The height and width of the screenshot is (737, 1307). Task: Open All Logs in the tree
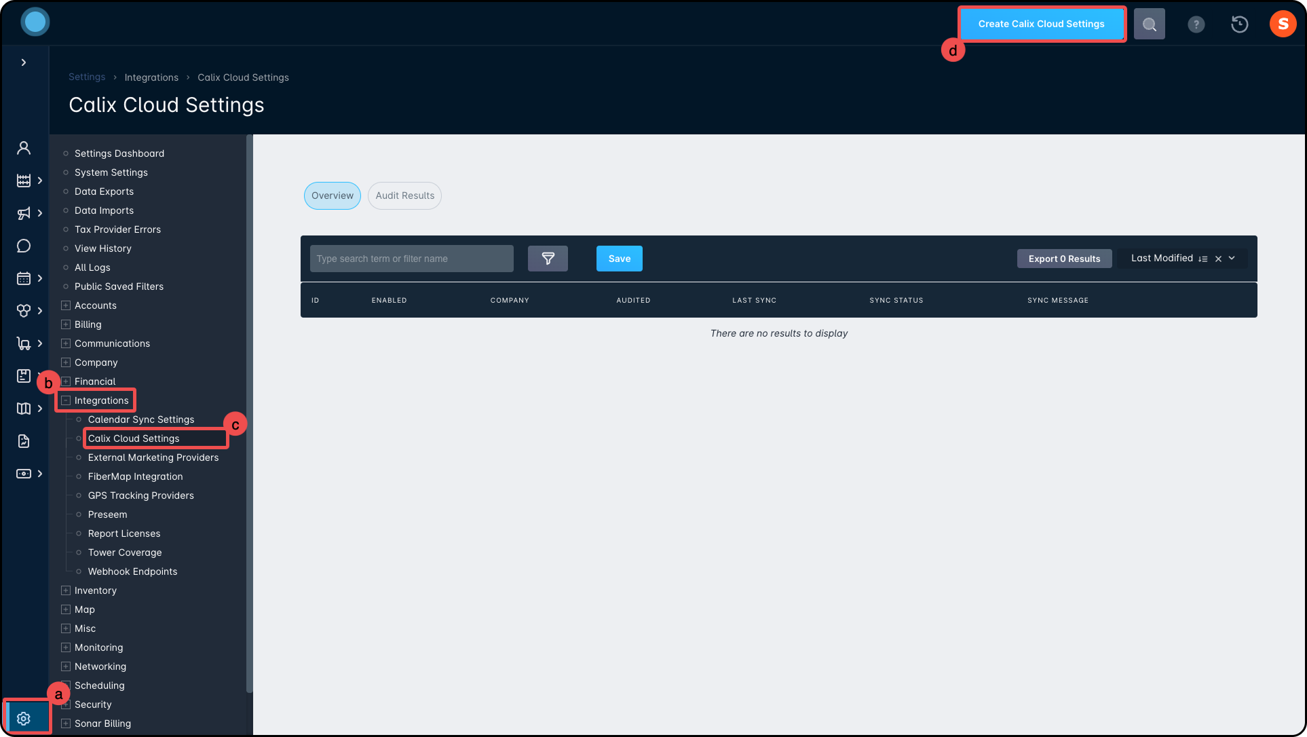(92, 267)
